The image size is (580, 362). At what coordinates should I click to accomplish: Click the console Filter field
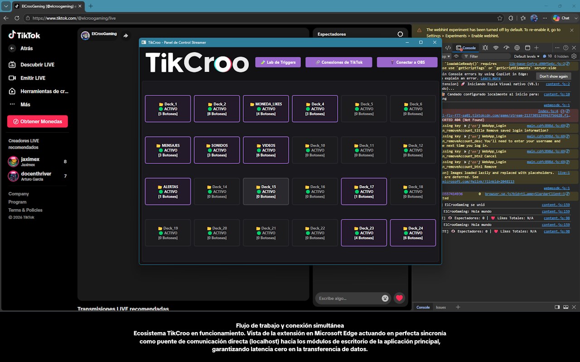pyautogui.click(x=487, y=57)
